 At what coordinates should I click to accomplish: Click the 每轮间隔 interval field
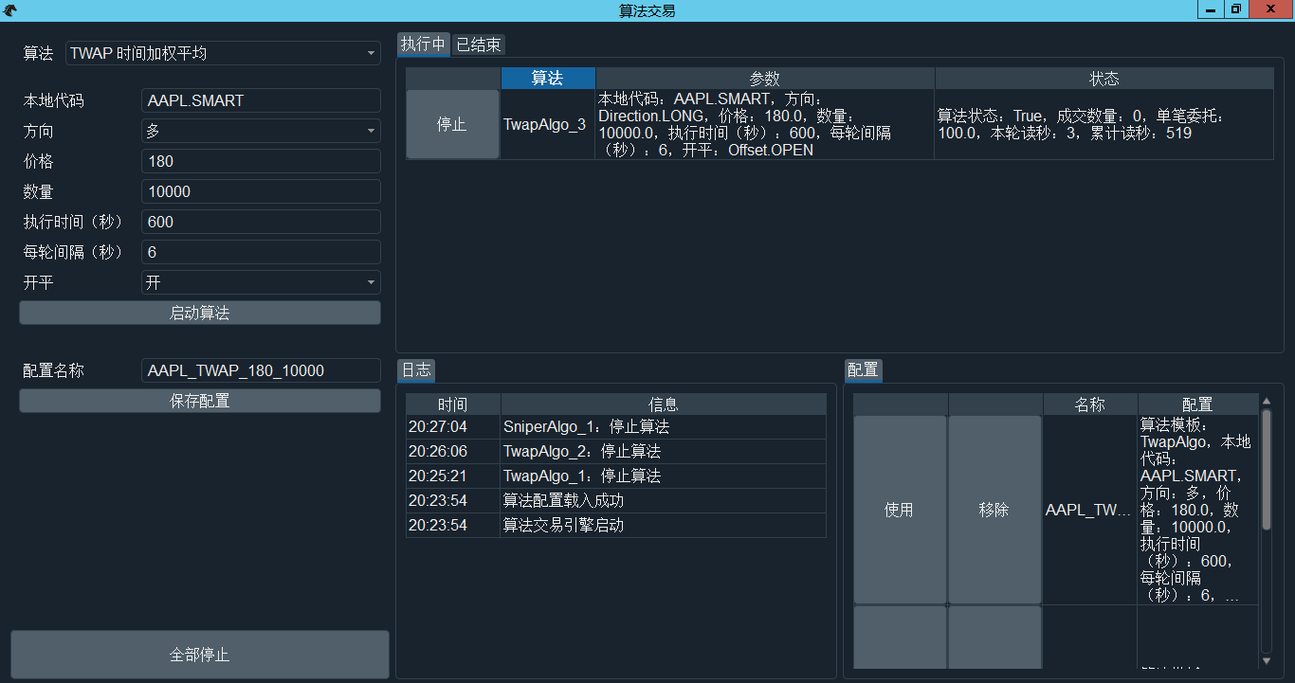[261, 252]
